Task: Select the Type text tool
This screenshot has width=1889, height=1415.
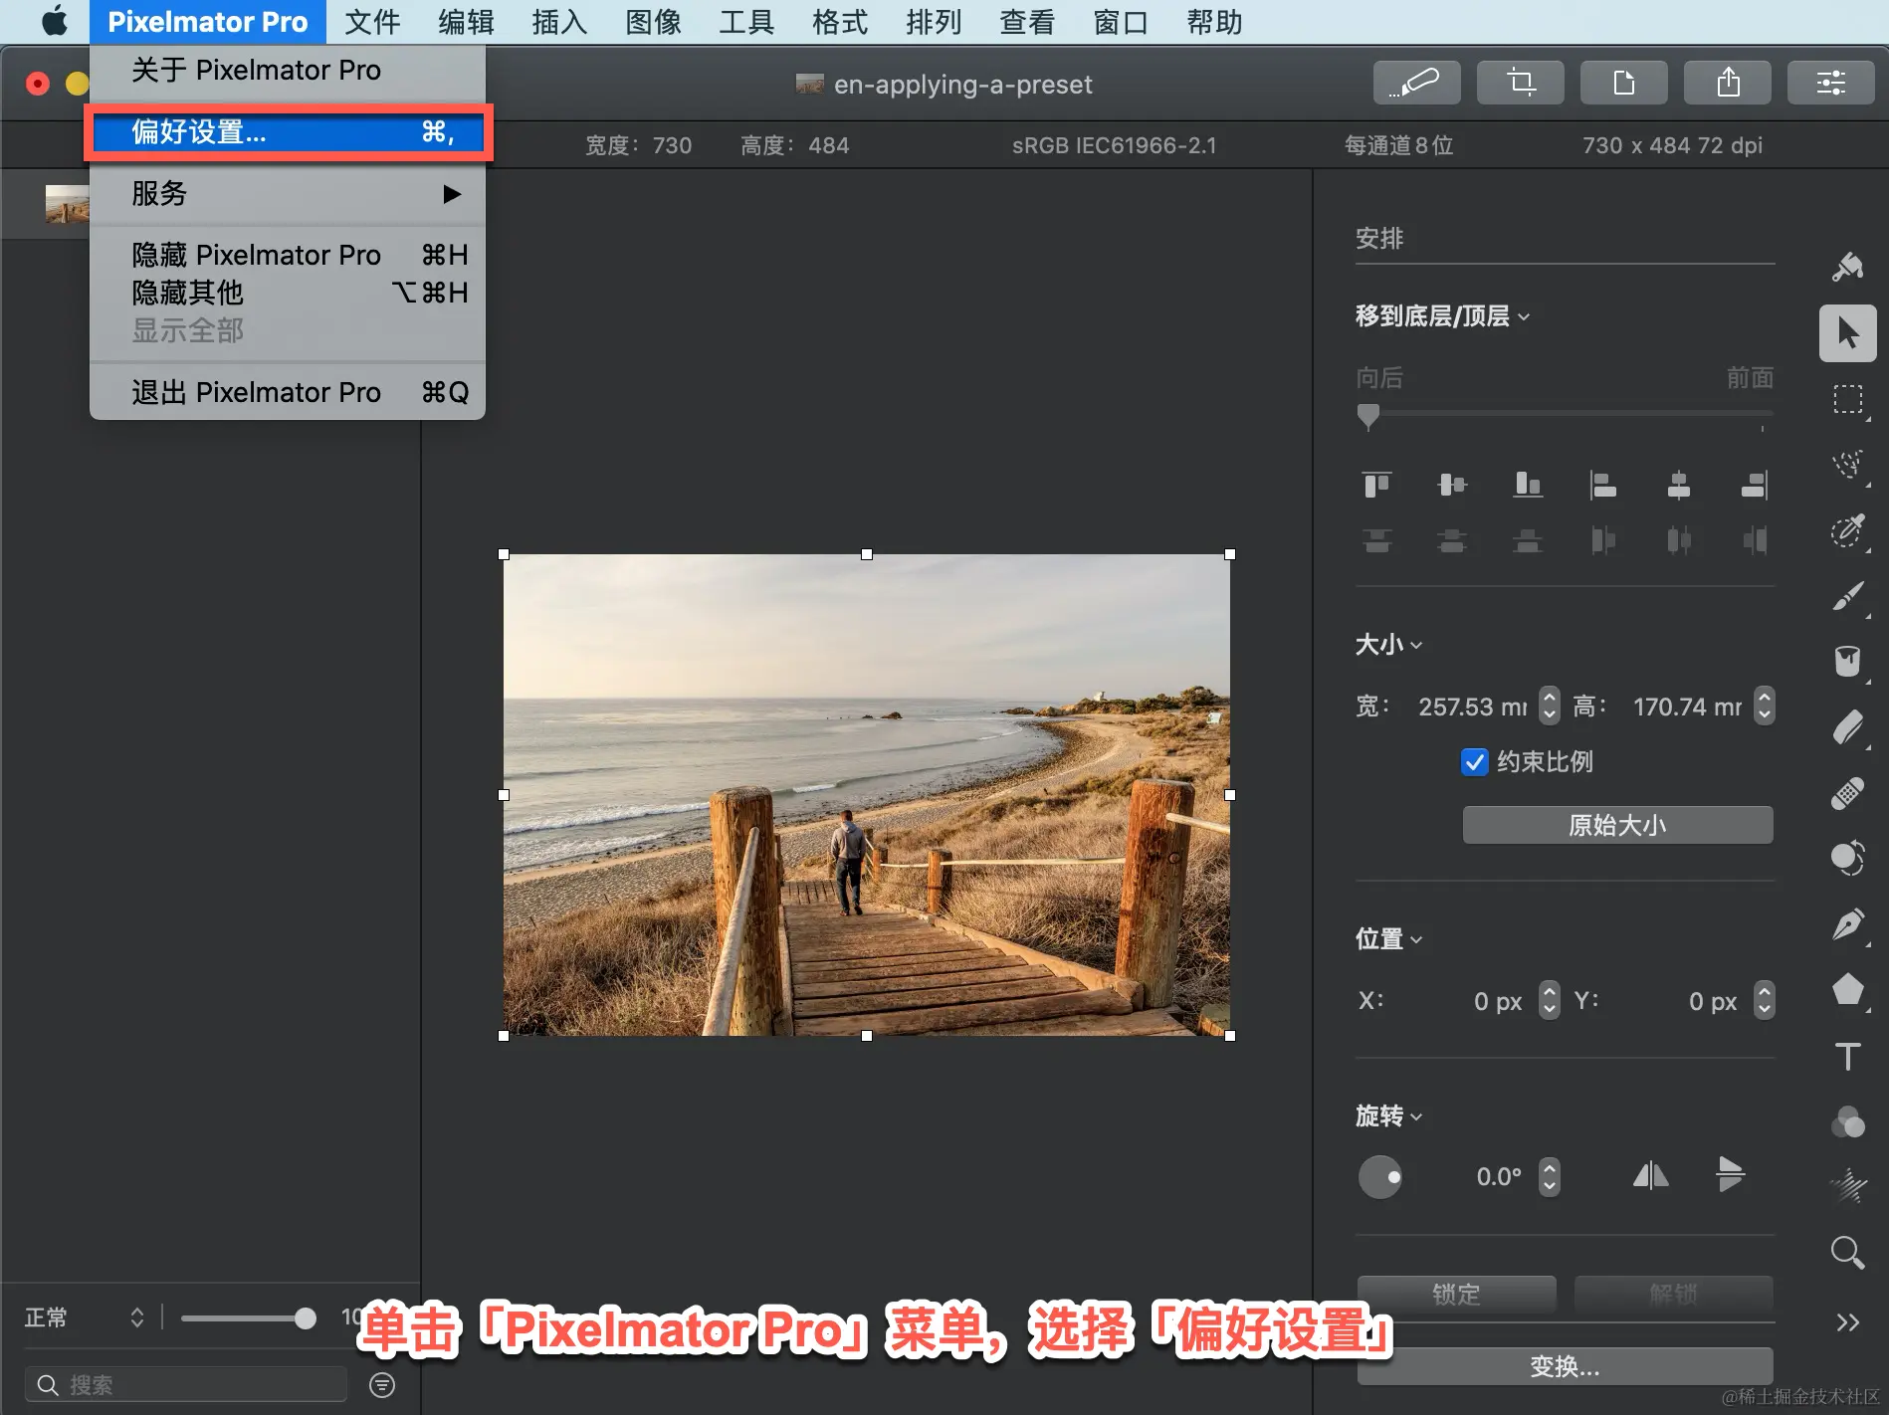Action: tap(1847, 1056)
